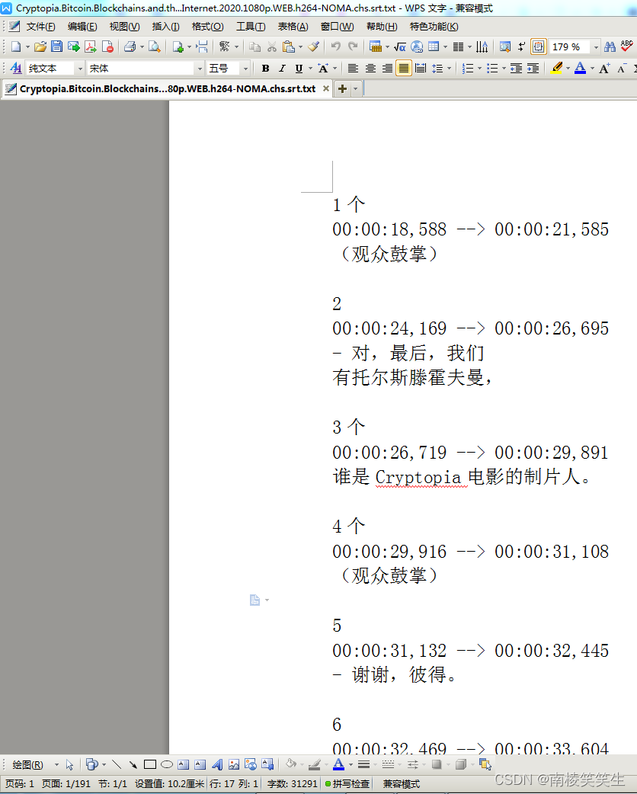The width and height of the screenshot is (637, 794).
Task: Expand the font color dropdown arrow in the formatting toolbar
Action: coord(593,69)
